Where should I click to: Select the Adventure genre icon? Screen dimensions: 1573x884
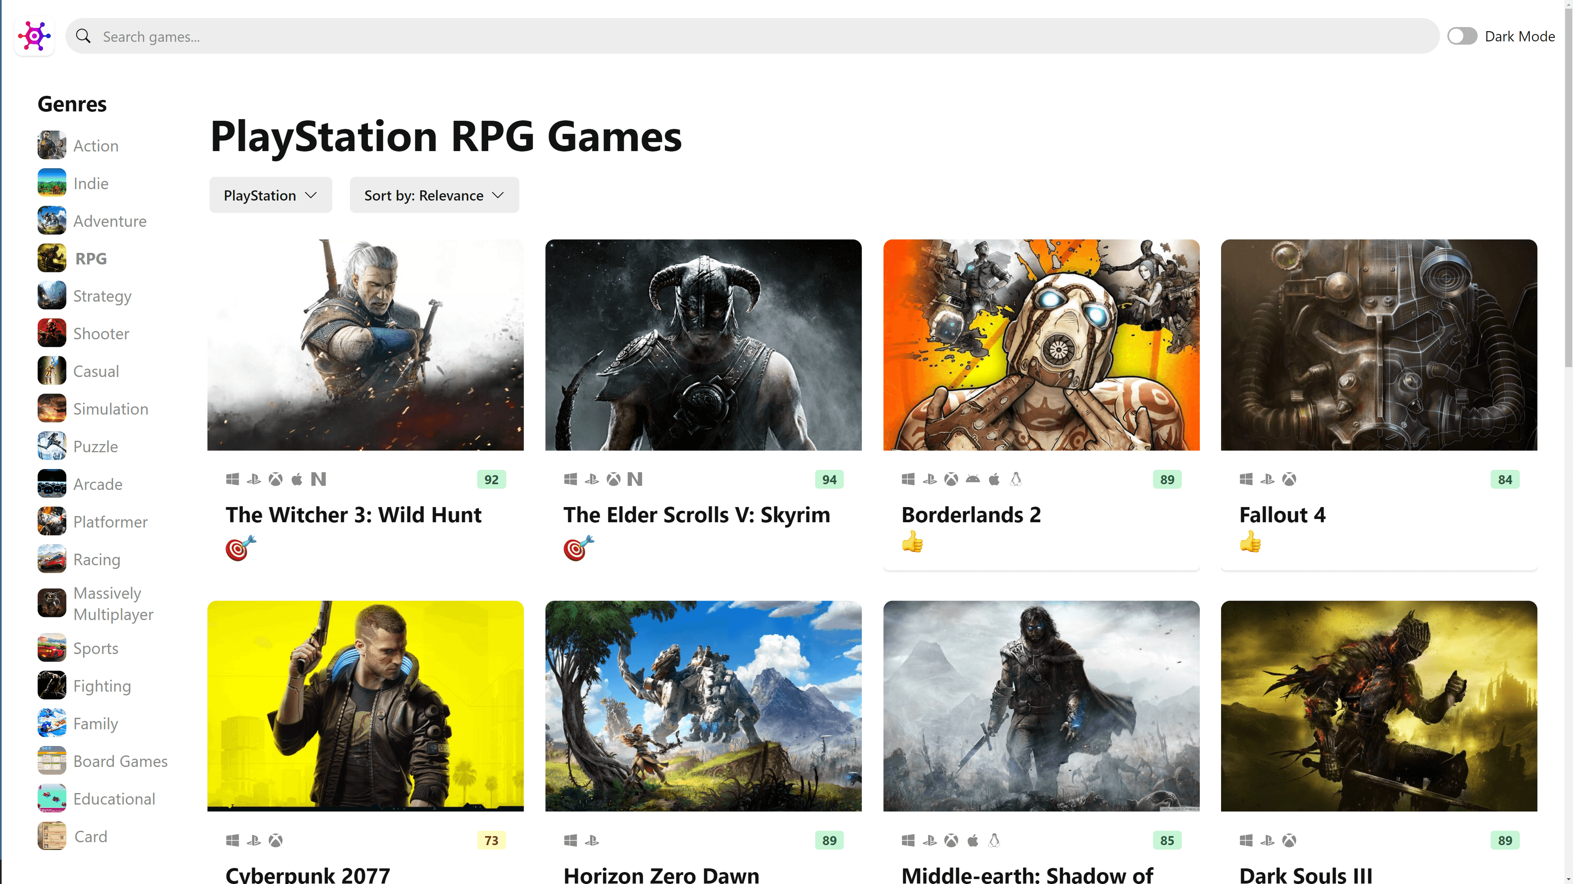[x=52, y=220]
